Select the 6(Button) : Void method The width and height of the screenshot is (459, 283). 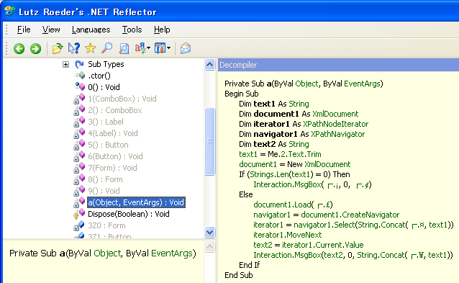point(115,156)
